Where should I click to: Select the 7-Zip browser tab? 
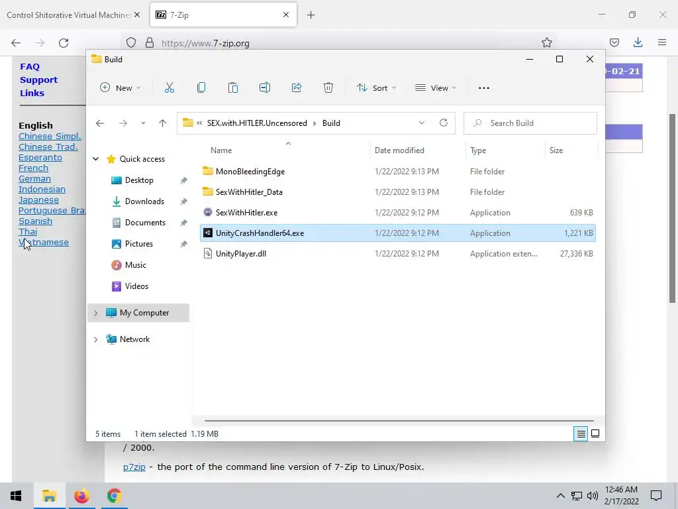(x=223, y=15)
